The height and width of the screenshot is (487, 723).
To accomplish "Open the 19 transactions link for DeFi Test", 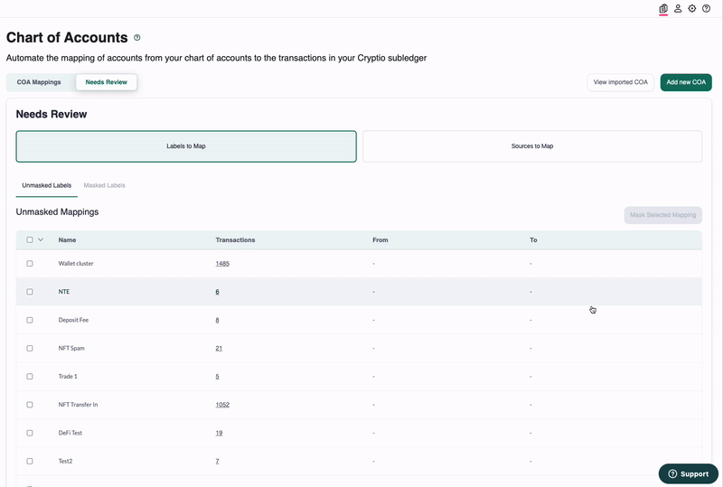I will tap(219, 433).
